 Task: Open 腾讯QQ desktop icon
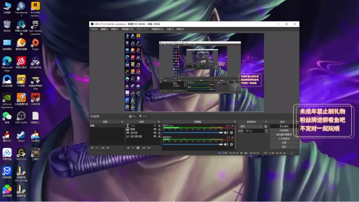click(x=7, y=136)
